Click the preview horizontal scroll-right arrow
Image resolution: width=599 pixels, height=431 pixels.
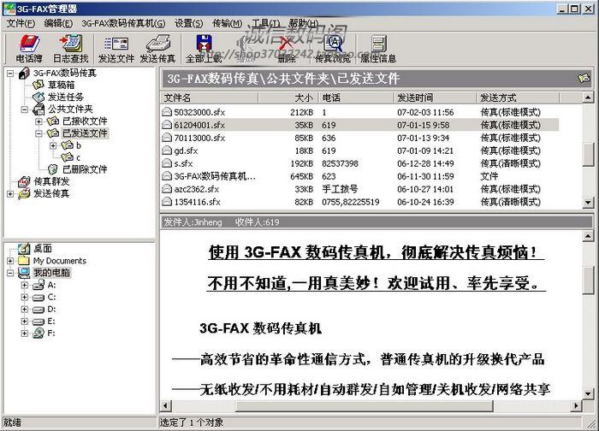tap(576, 405)
